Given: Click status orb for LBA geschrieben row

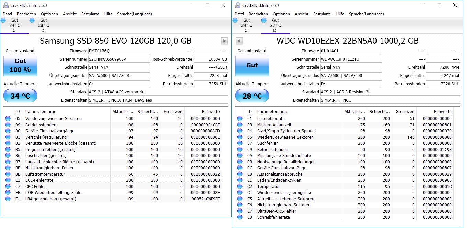Looking at the screenshot, I should pos(8,199).
